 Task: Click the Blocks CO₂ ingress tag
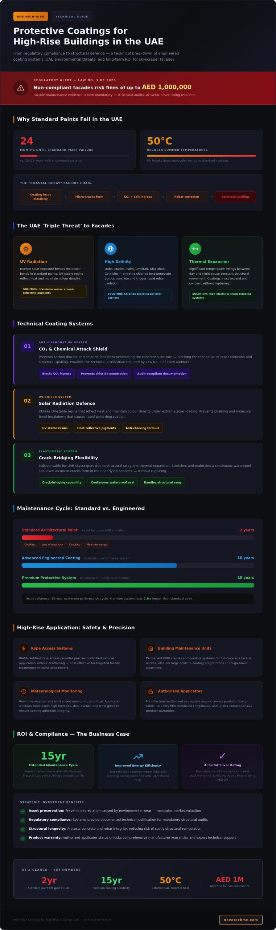(x=57, y=373)
